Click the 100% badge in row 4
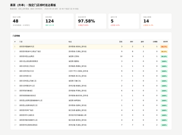 tap(164, 62)
